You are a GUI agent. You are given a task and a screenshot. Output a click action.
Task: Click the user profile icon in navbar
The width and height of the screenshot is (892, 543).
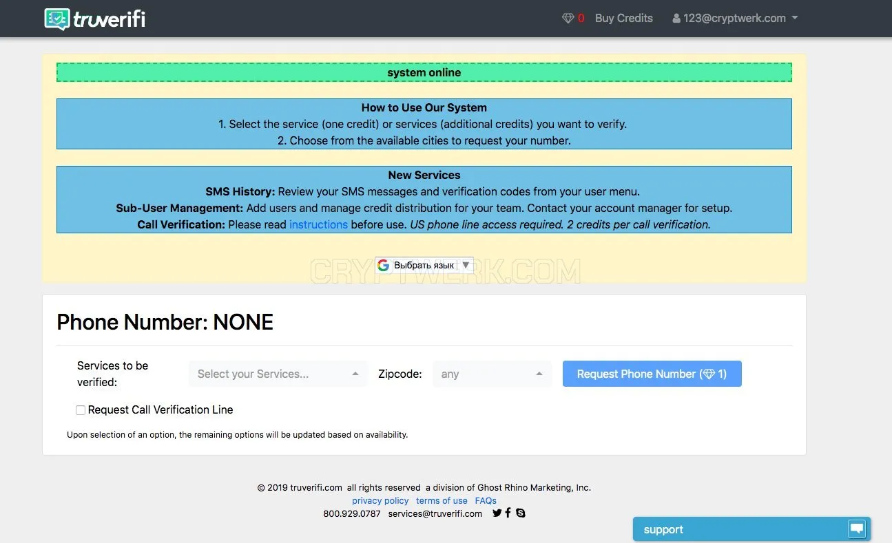pyautogui.click(x=676, y=19)
